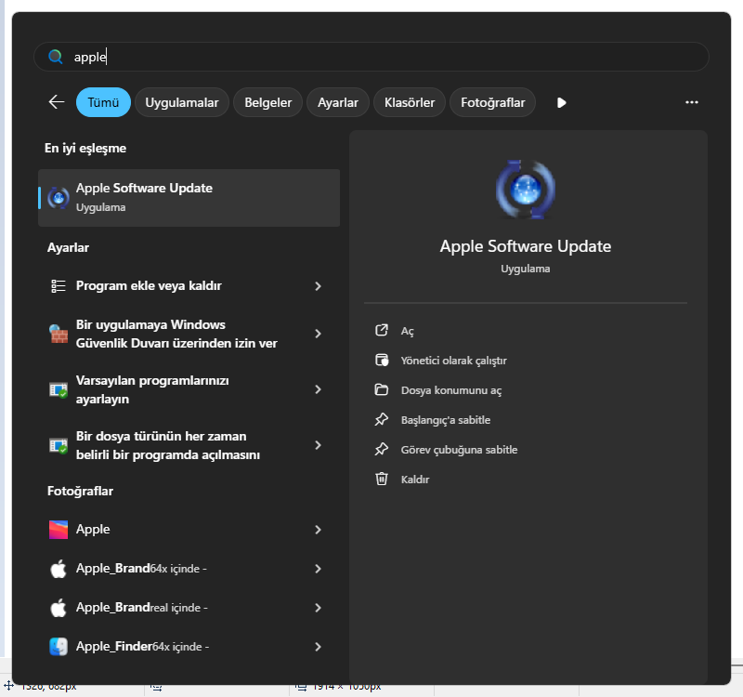This screenshot has width=743, height=697.
Task: Click the Başlangıç'a sabitle pin icon
Action: (382, 420)
